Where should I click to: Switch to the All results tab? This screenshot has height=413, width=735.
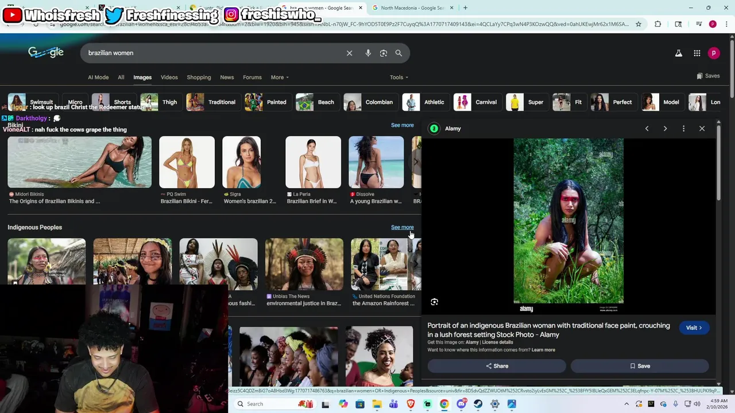pos(121,77)
